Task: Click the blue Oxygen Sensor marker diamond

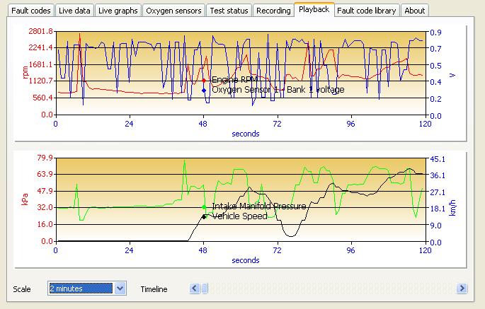Action: click(x=204, y=91)
